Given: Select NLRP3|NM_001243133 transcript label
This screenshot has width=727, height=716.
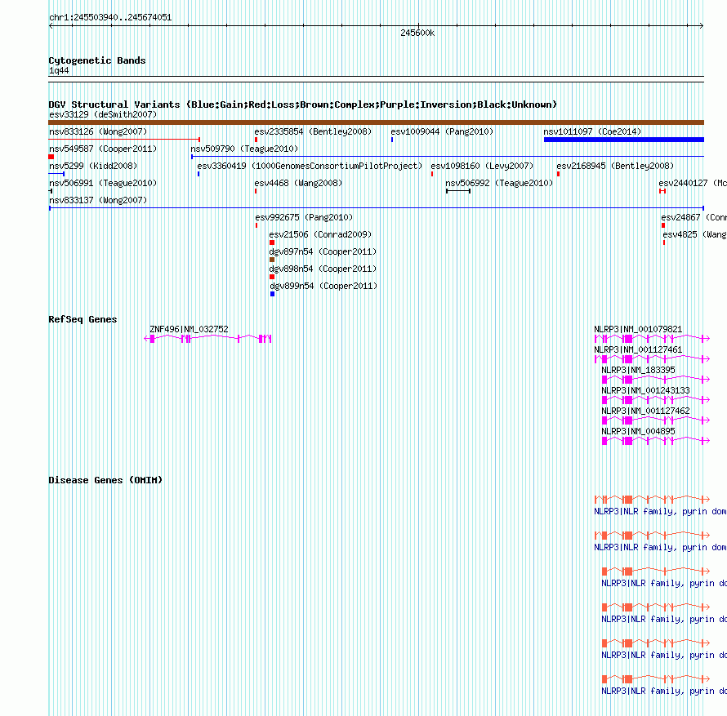Looking at the screenshot, I should [x=645, y=390].
